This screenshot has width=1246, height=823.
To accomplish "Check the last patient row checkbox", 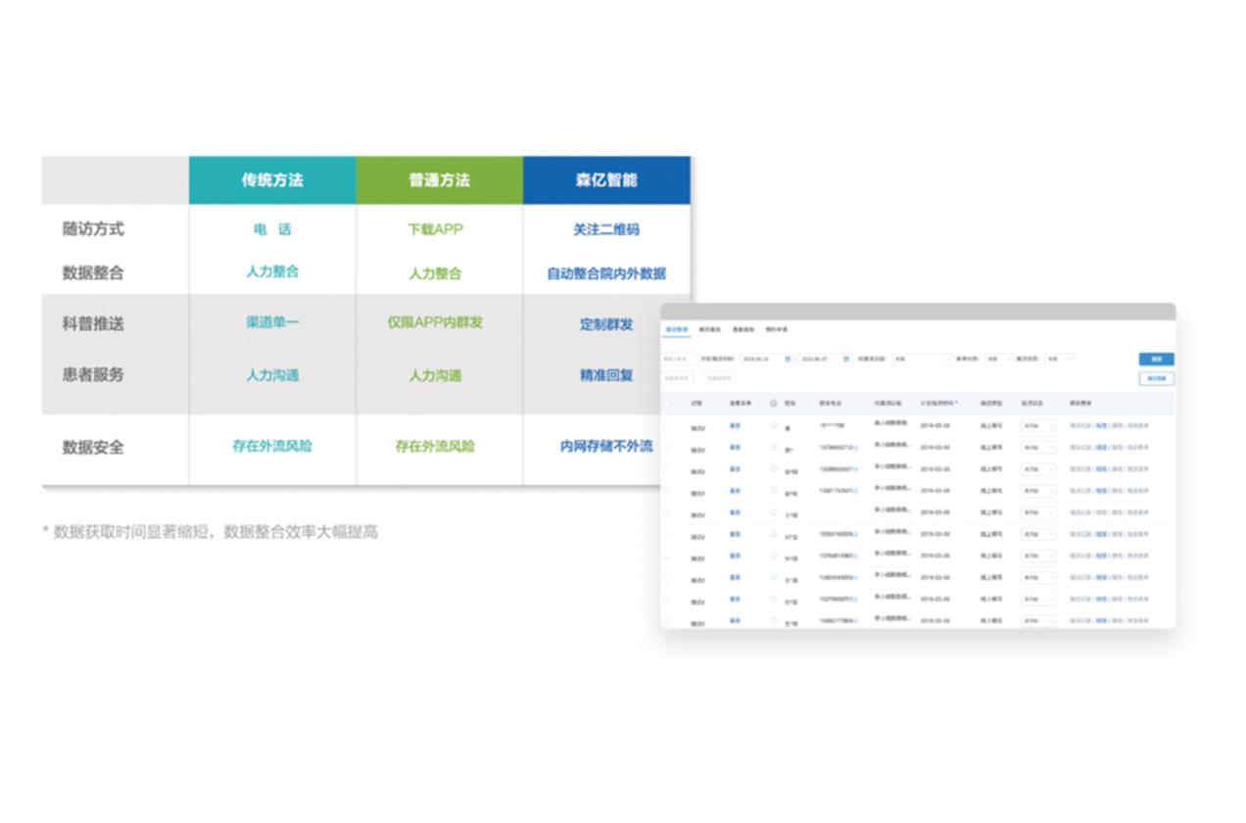I will point(667,621).
